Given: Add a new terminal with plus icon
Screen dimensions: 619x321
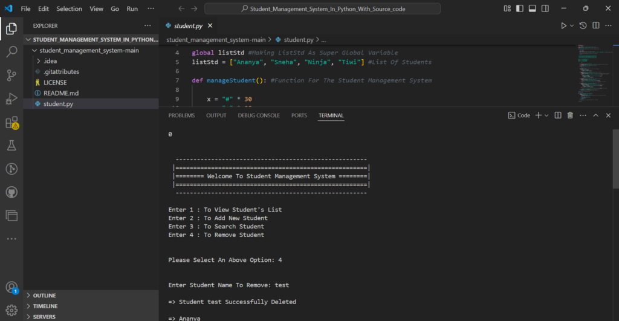Looking at the screenshot, I should 538,115.
